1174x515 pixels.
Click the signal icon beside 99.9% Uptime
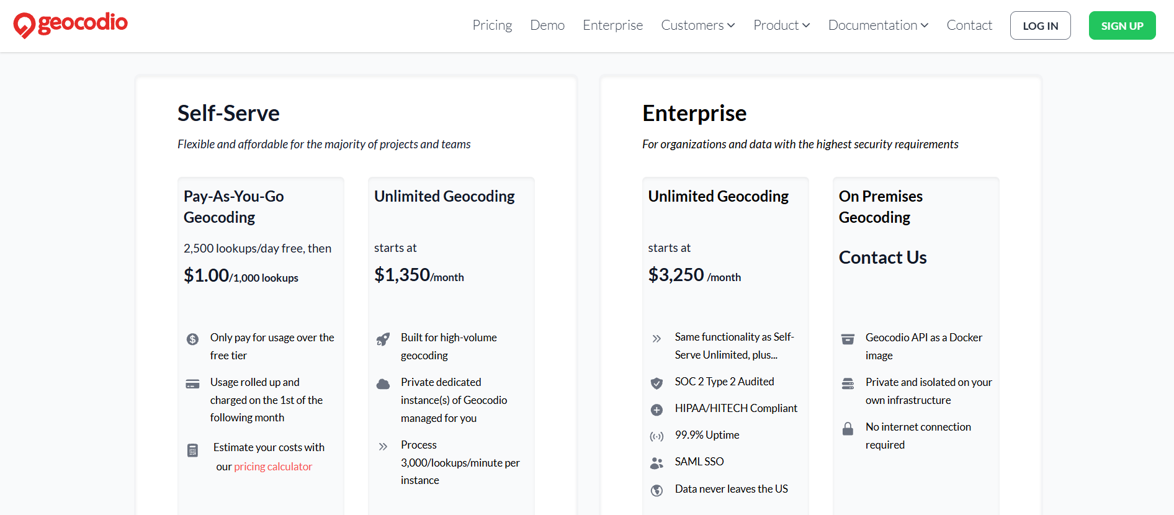[656, 437]
